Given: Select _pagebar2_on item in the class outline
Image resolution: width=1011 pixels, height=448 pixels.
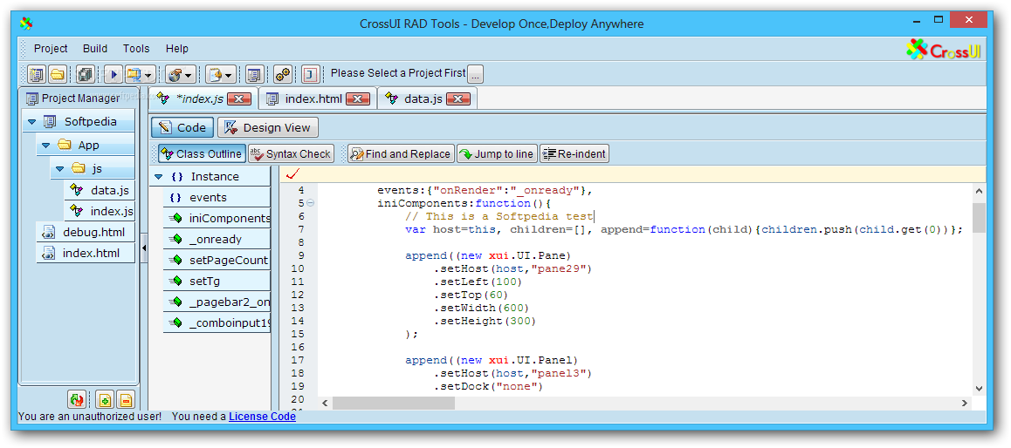Looking at the screenshot, I should click(x=217, y=302).
